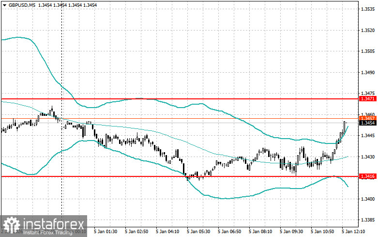Select the GBPUSD,M5 chart title text

coord(22,5)
